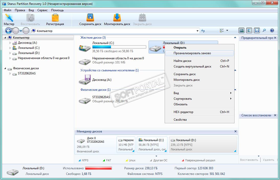Open the search magnifier icon
280x180 pixels.
(264, 30)
